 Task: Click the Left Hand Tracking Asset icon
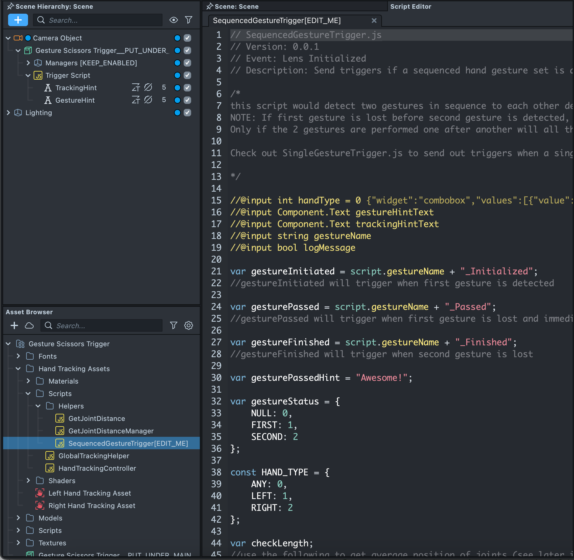pos(40,493)
